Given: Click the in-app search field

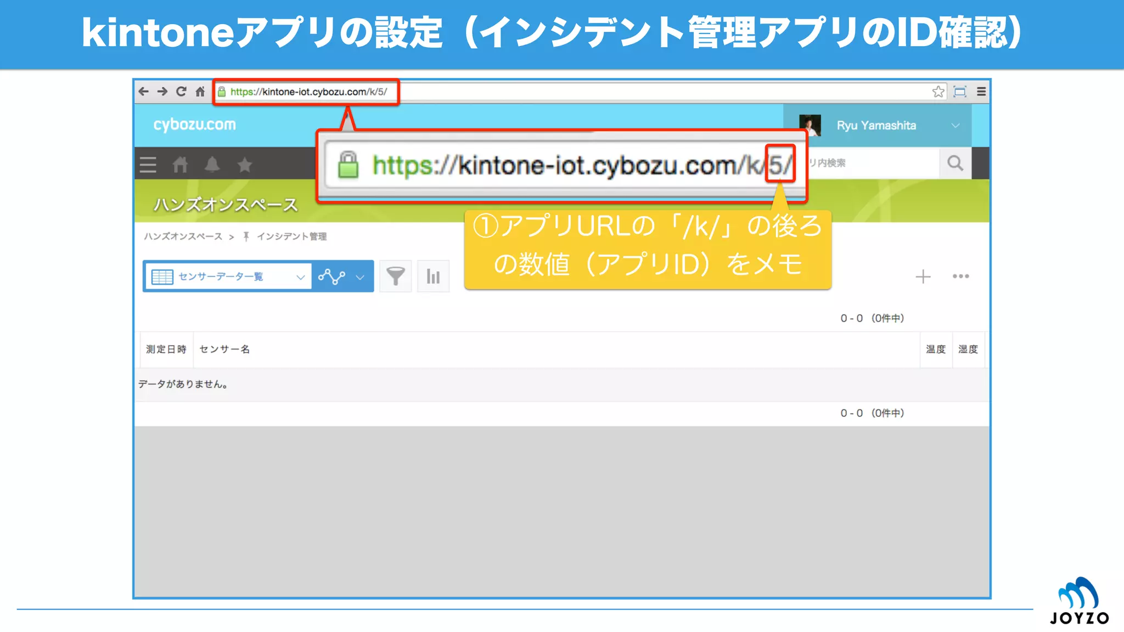Looking at the screenshot, I should click(x=873, y=163).
